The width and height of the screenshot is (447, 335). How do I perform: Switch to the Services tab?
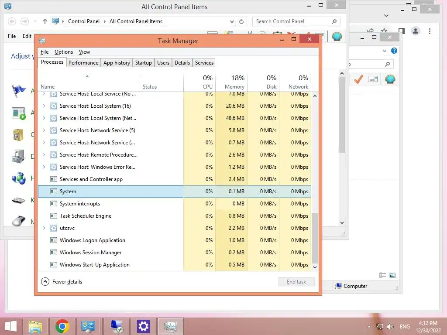click(x=204, y=63)
